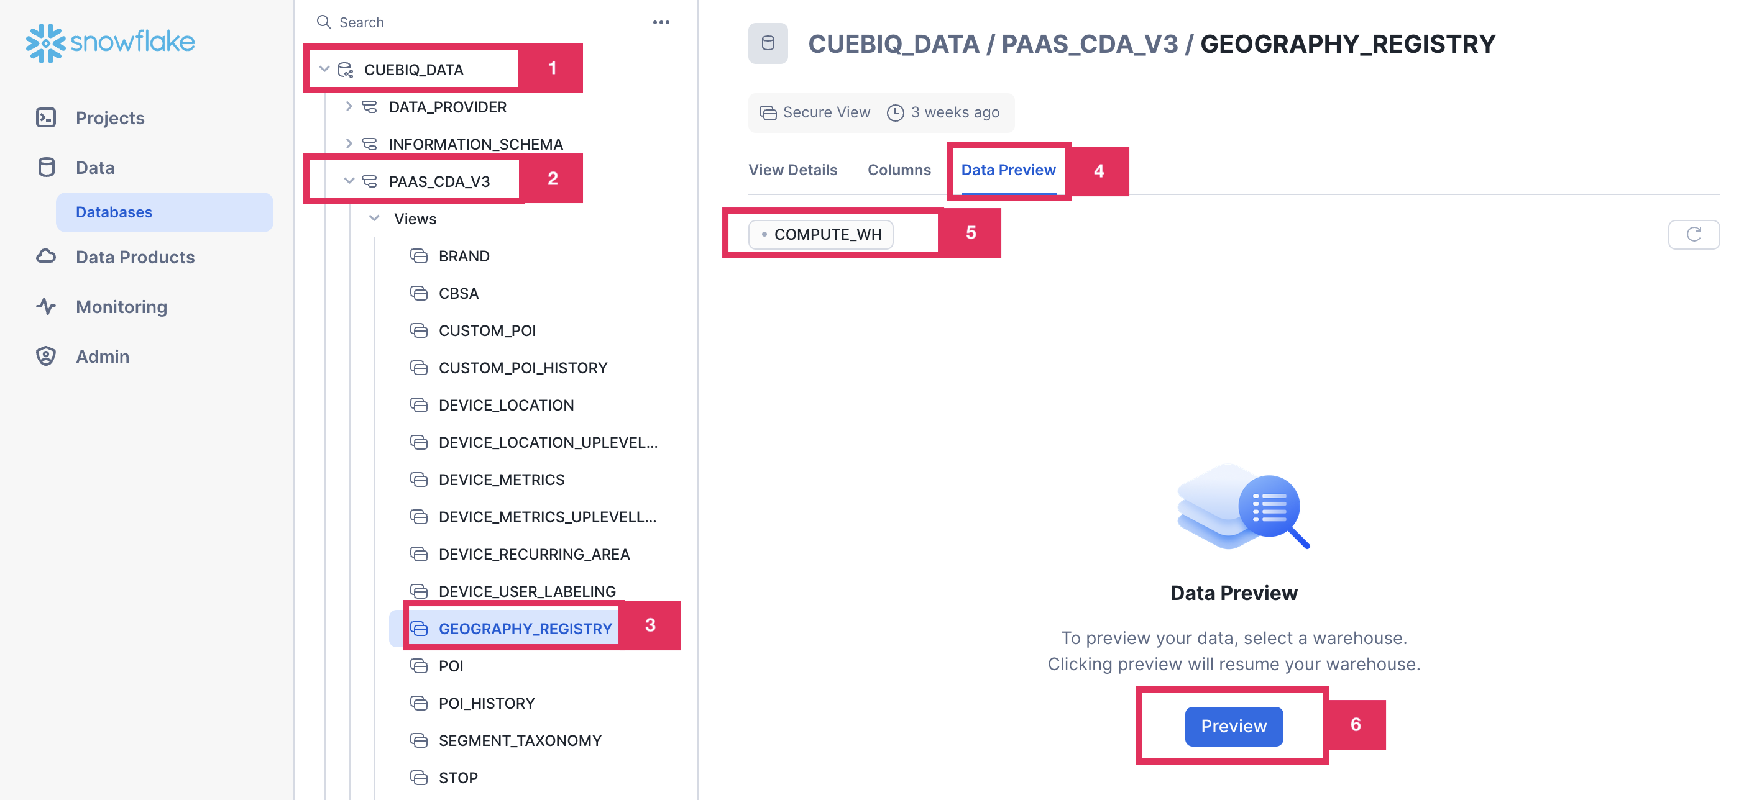Select the DEVICE_LOCATION view
1749x800 pixels.
[x=506, y=405]
